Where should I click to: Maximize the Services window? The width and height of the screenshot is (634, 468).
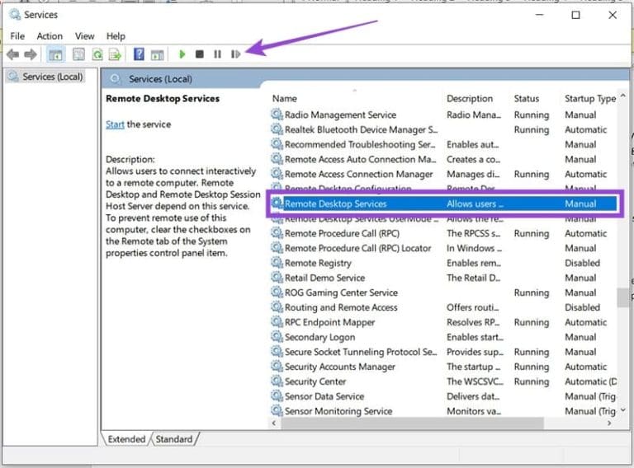point(575,15)
